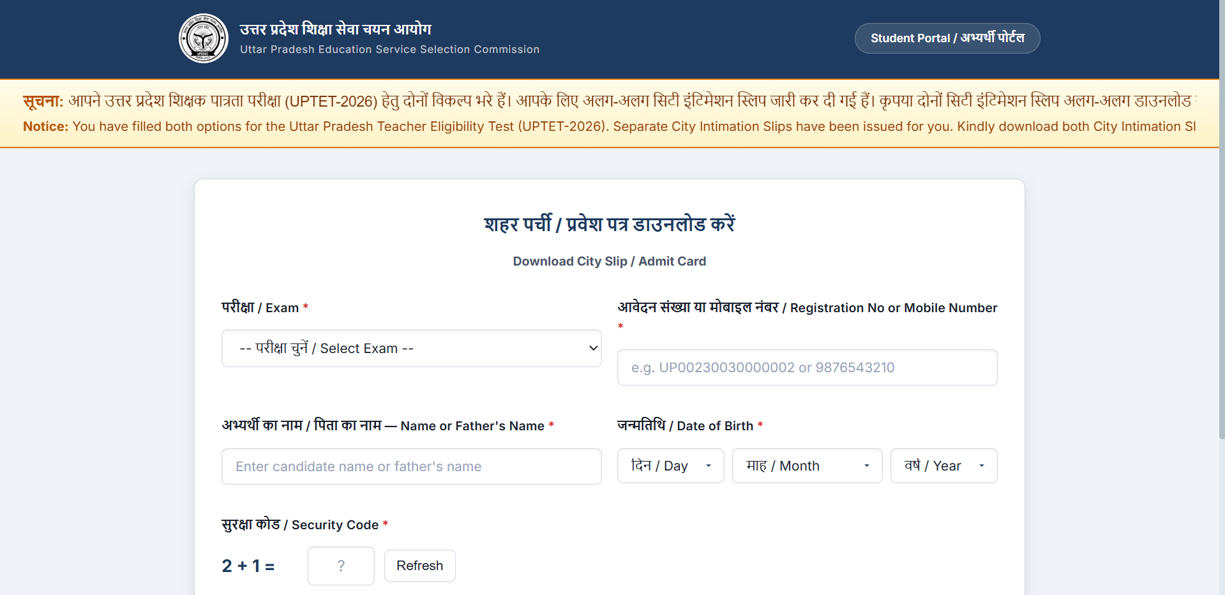Expand the Month dropdown for date of birth
The width and height of the screenshot is (1225, 595).
807,466
